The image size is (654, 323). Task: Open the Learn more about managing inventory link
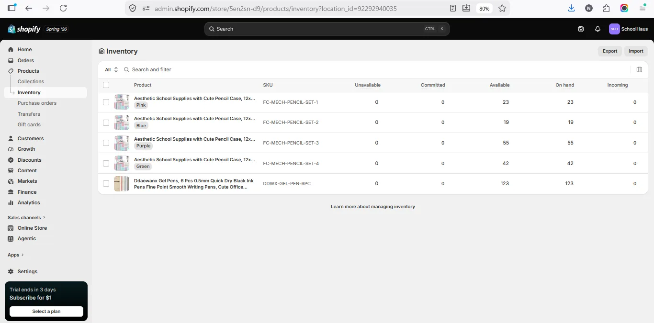point(373,207)
